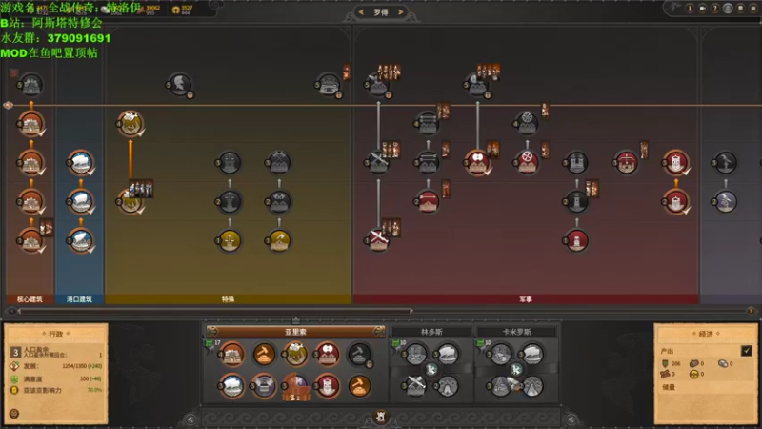Select the level 1 crossed-swords military building
The image size is (762, 429).
(378, 240)
